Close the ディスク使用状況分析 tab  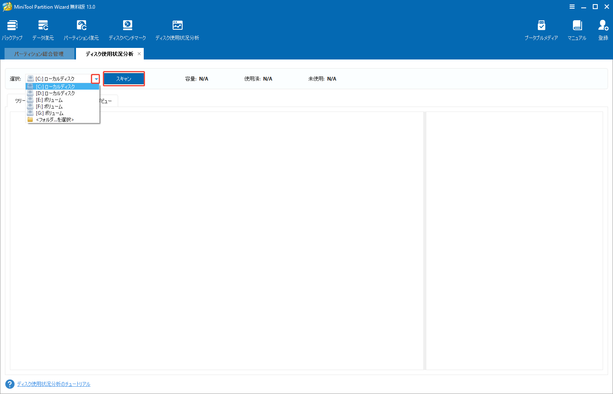click(x=139, y=54)
